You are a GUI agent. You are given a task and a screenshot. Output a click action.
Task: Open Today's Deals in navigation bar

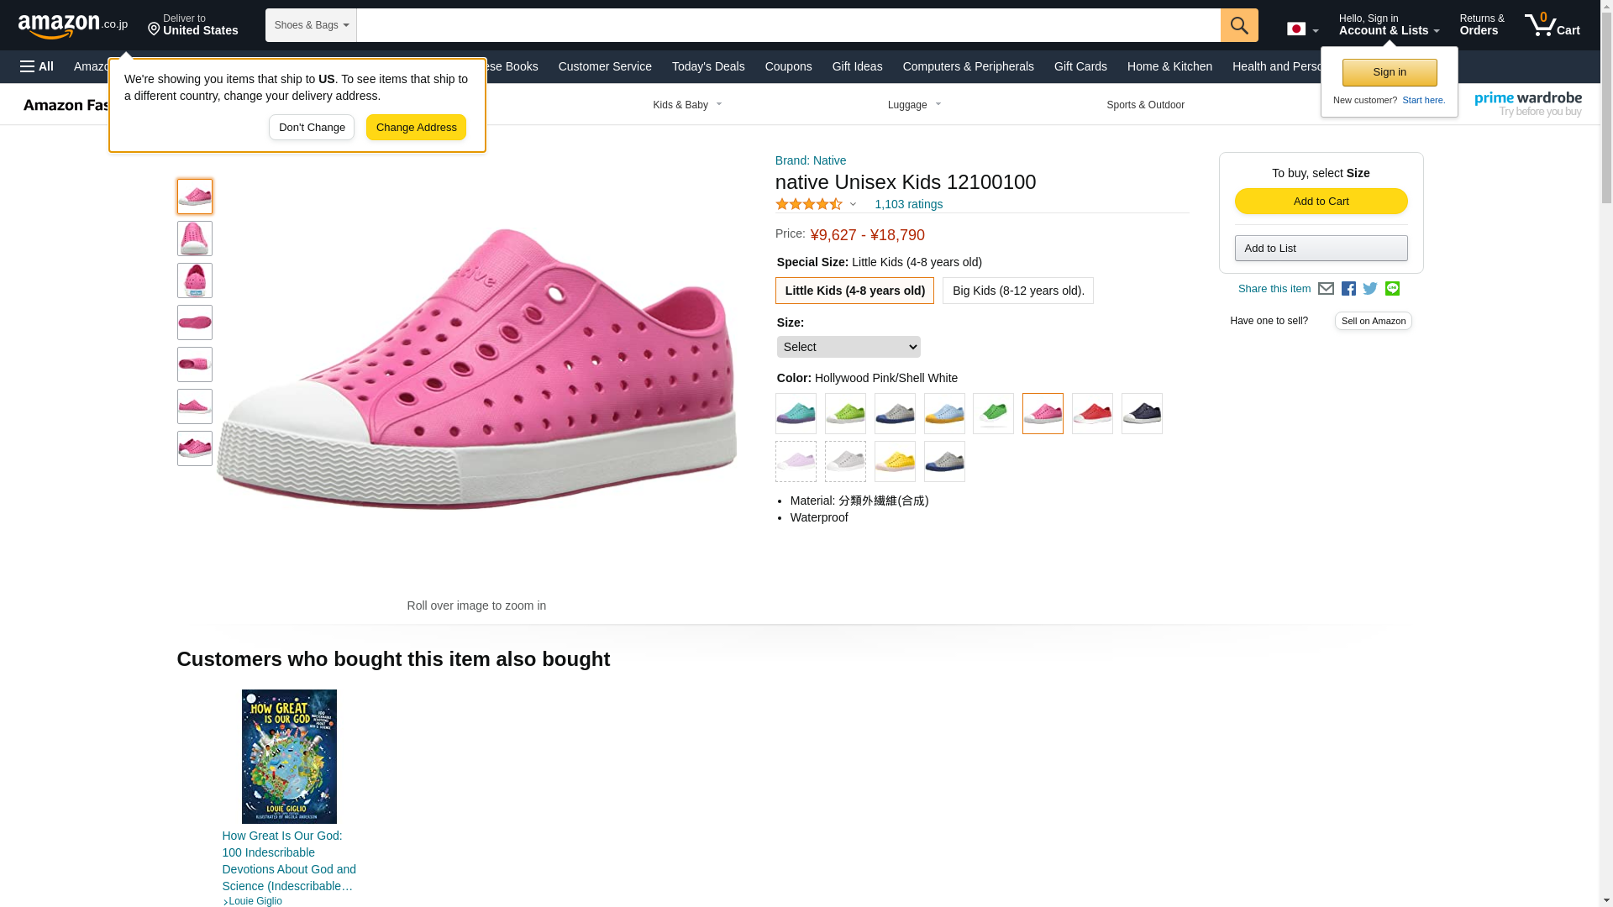point(707,66)
